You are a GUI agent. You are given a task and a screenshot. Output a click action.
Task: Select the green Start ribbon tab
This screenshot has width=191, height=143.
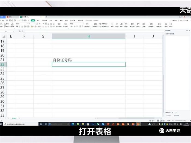click(33, 20)
